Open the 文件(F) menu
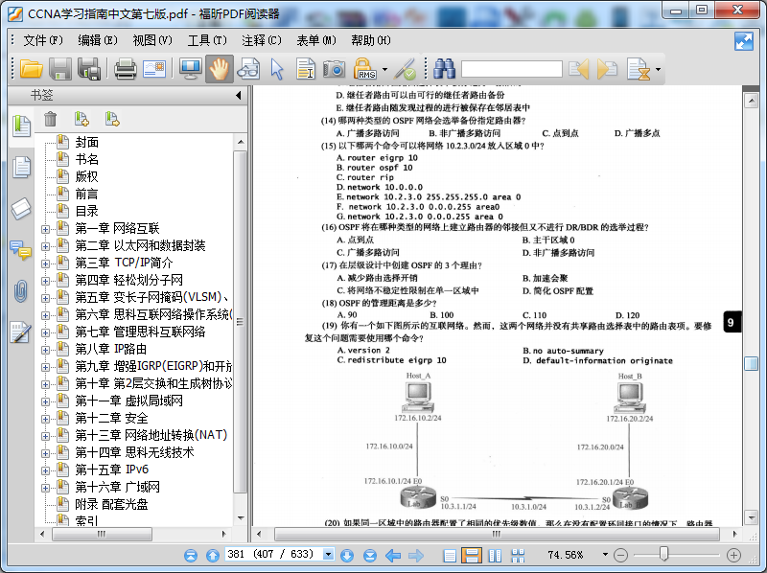 [x=43, y=40]
